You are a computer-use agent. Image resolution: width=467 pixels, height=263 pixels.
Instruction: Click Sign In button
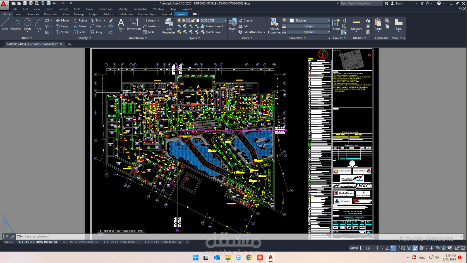point(397,3)
